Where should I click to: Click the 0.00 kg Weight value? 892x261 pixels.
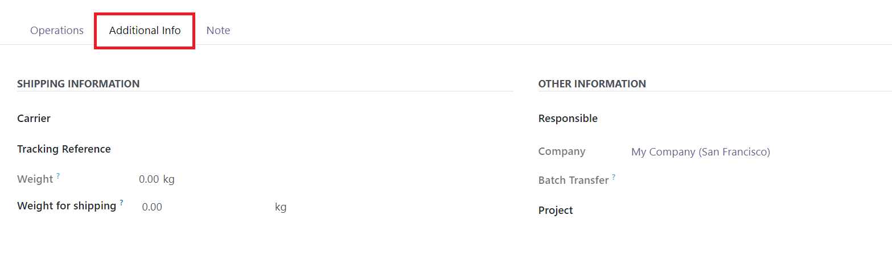tap(157, 179)
